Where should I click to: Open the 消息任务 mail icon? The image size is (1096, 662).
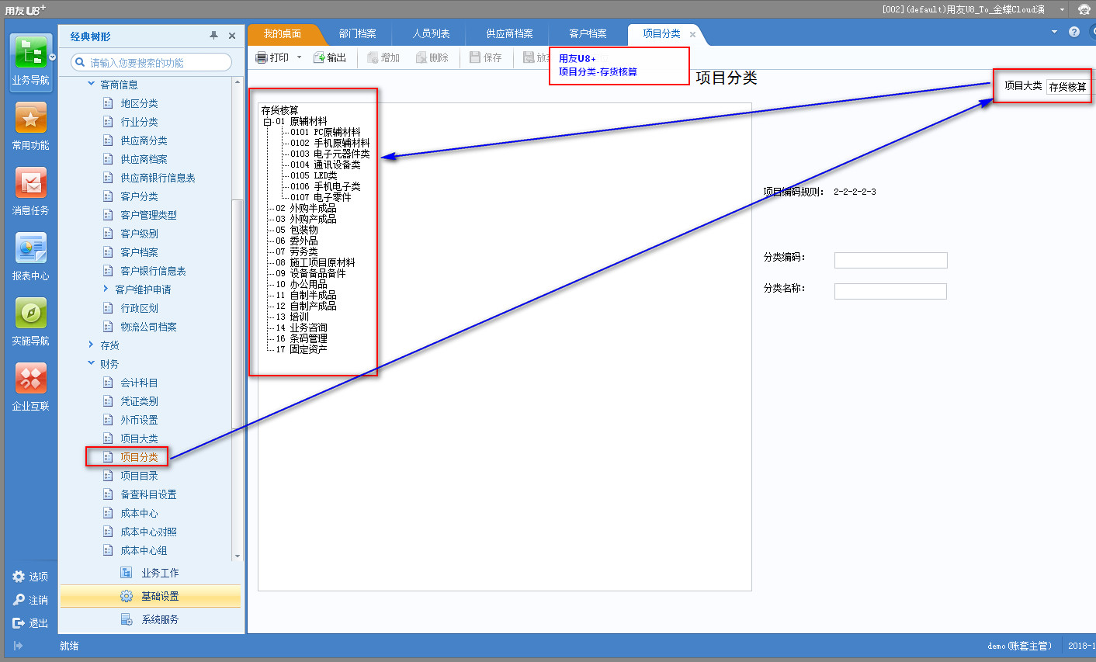point(30,184)
